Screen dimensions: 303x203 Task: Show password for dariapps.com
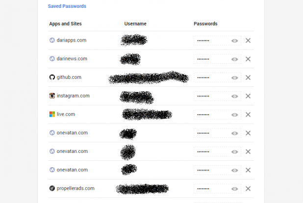click(x=235, y=41)
